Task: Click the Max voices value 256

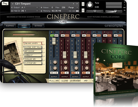Action: pyautogui.click(x=63, y=8)
